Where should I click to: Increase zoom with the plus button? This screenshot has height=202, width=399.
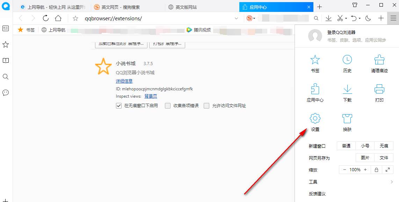click(365, 169)
